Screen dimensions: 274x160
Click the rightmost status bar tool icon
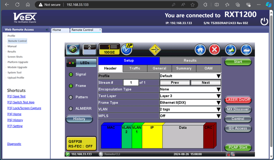pyautogui.click(x=233, y=154)
